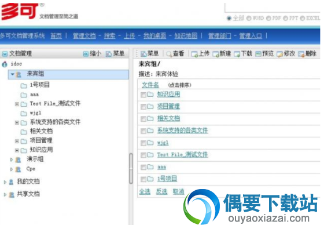The height and width of the screenshot is (225, 324).
Task: Check the box for Test File_测试文件 in list
Action: 143,155
